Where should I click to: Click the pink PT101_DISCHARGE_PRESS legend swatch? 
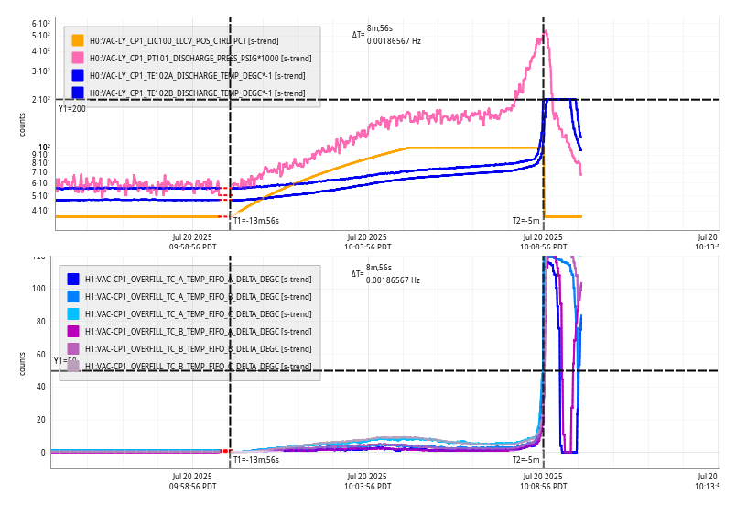tap(78, 58)
